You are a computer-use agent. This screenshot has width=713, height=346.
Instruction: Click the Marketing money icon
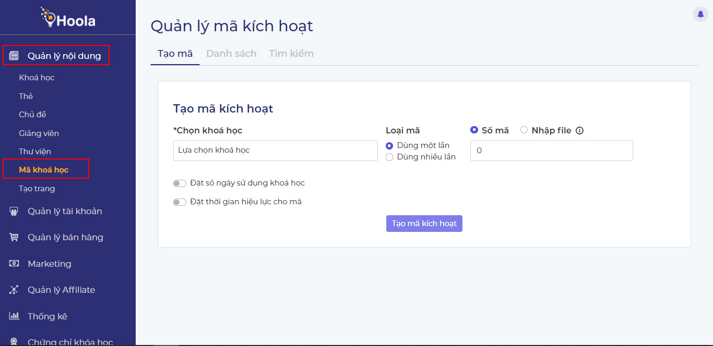click(x=14, y=264)
